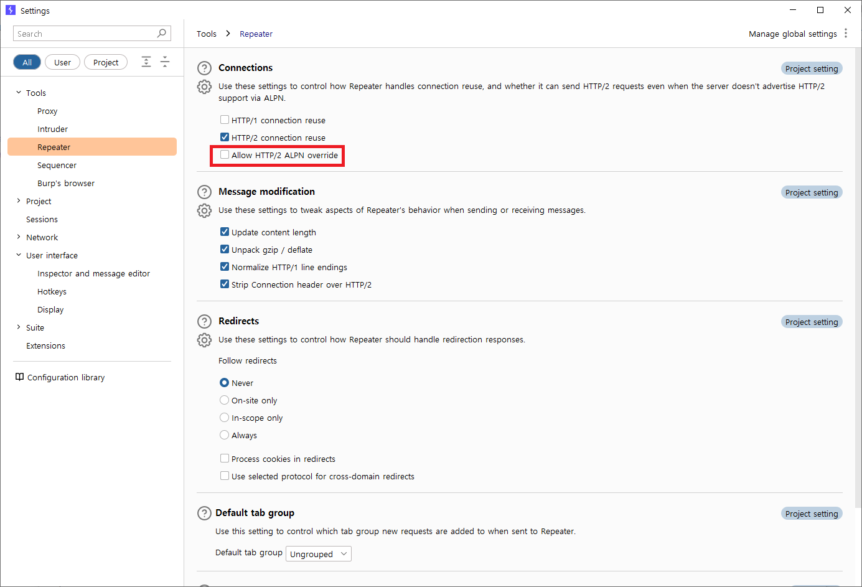Screen dimensions: 862x587
Task: Select Repeater in the settings tree
Action: (92, 147)
